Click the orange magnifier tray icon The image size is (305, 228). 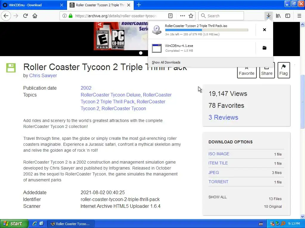click(x=283, y=224)
